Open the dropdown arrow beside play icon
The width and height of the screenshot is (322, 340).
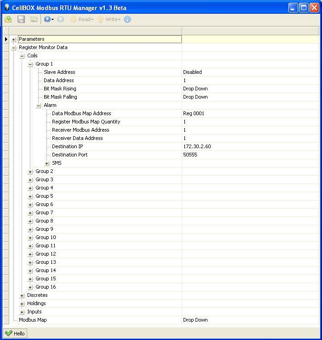tap(52, 20)
